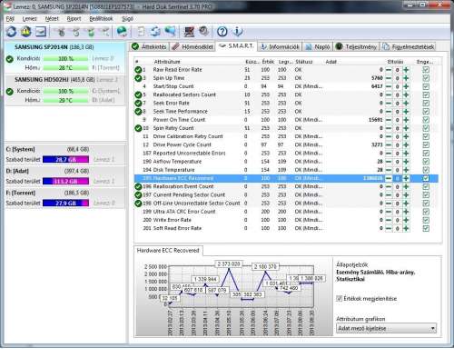Viewport: 454px width, 358px height.
Task: Toggle enable checkbox for Power On Time Count
Action: point(426,120)
